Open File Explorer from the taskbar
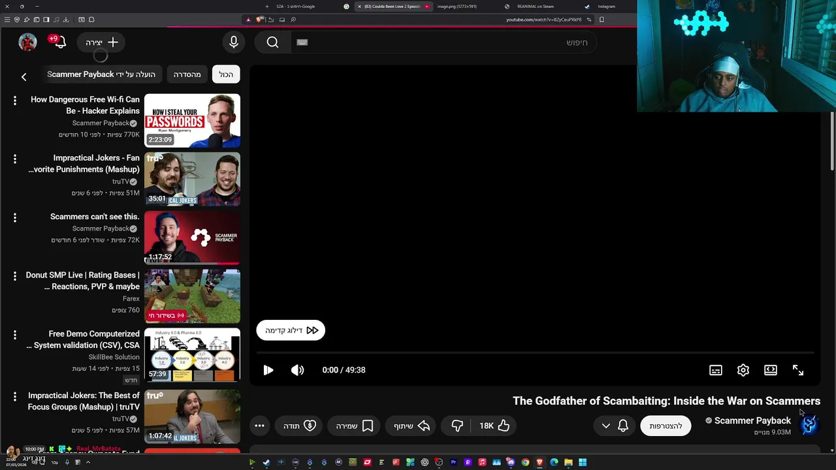Screen dimensions: 836x470 click(x=568, y=462)
